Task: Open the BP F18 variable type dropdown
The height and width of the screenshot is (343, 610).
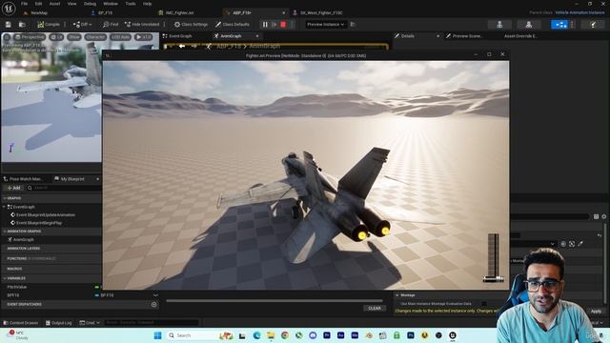Action: pyautogui.click(x=127, y=295)
